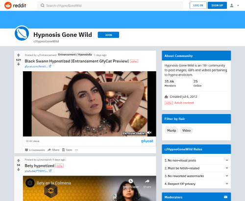Open 6 Comments on first post

(x=35, y=150)
